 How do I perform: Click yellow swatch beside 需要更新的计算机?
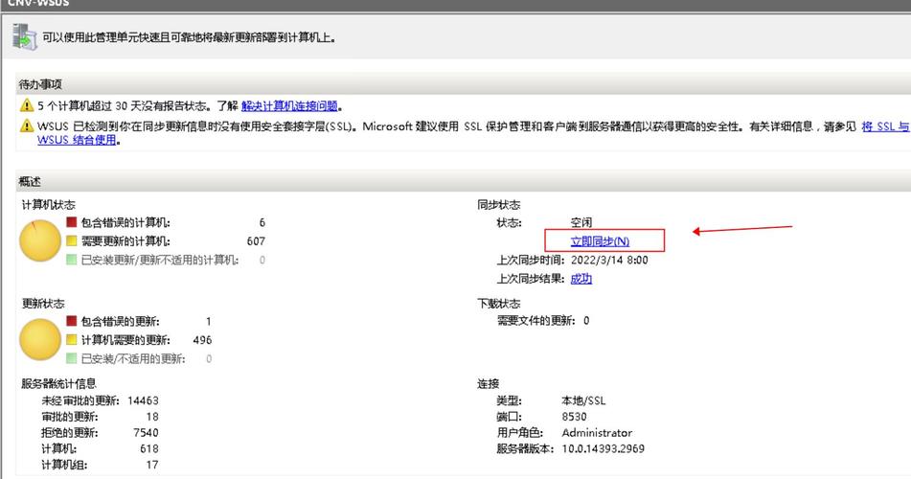click(x=72, y=240)
